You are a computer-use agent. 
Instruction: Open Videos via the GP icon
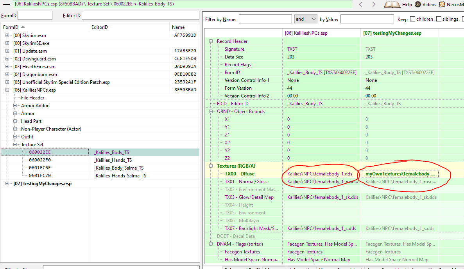coord(418,4)
